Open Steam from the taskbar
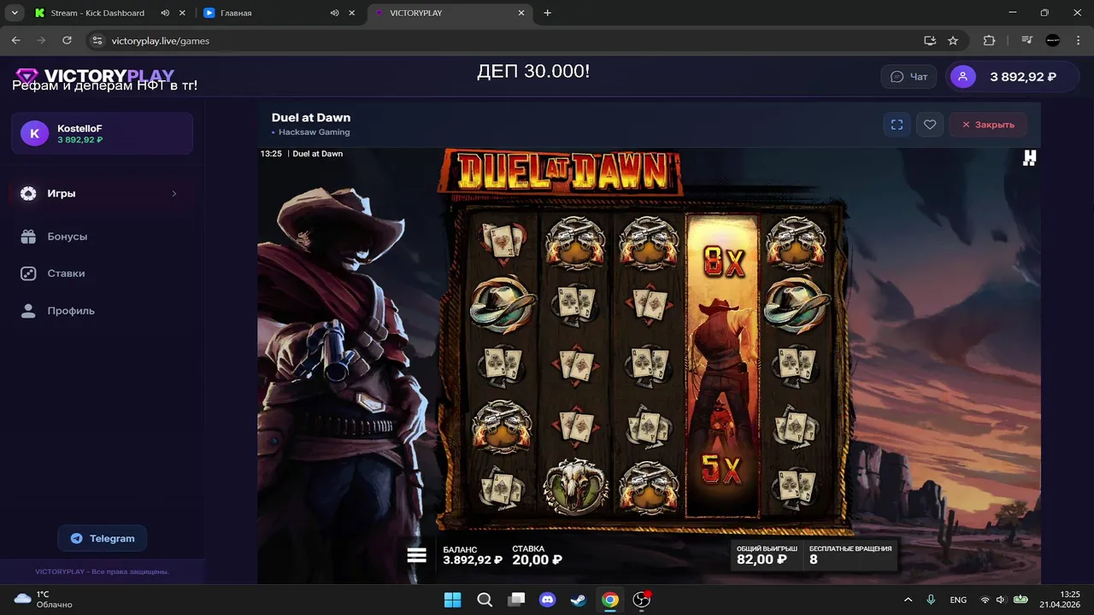 tap(579, 600)
